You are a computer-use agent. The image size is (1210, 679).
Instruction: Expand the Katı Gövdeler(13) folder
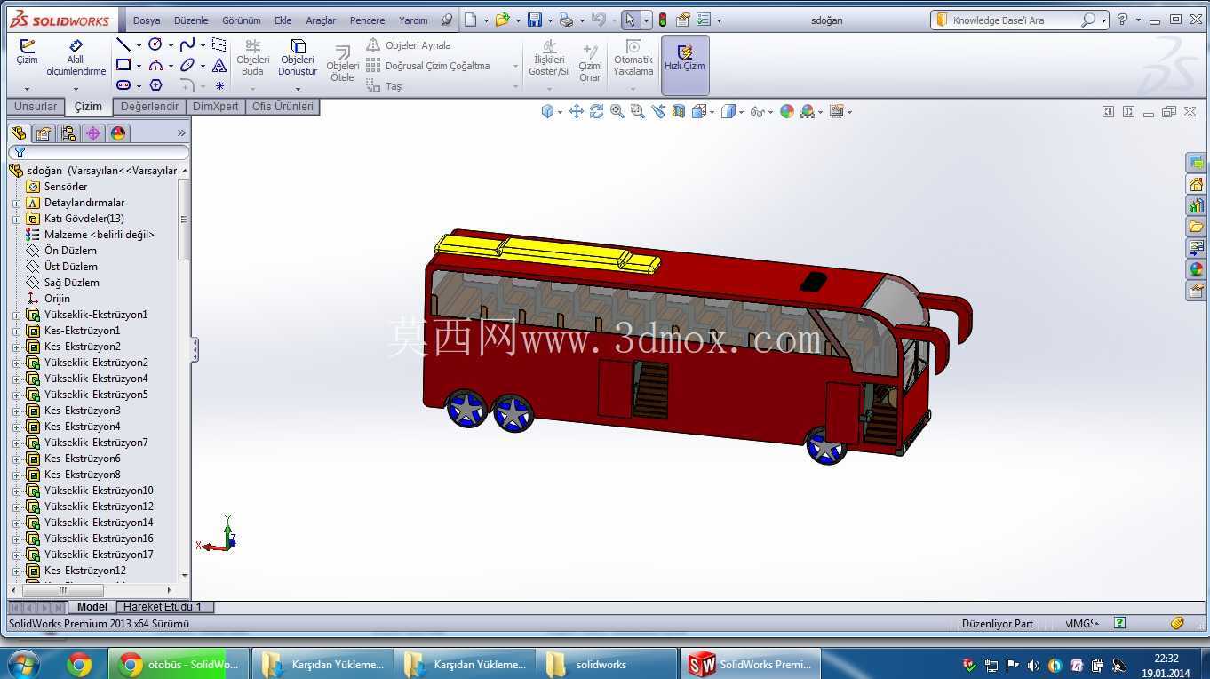click(x=16, y=219)
